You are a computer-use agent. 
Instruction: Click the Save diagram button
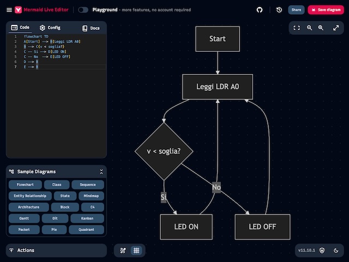tap(326, 10)
